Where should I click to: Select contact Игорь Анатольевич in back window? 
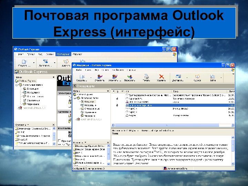34,136
